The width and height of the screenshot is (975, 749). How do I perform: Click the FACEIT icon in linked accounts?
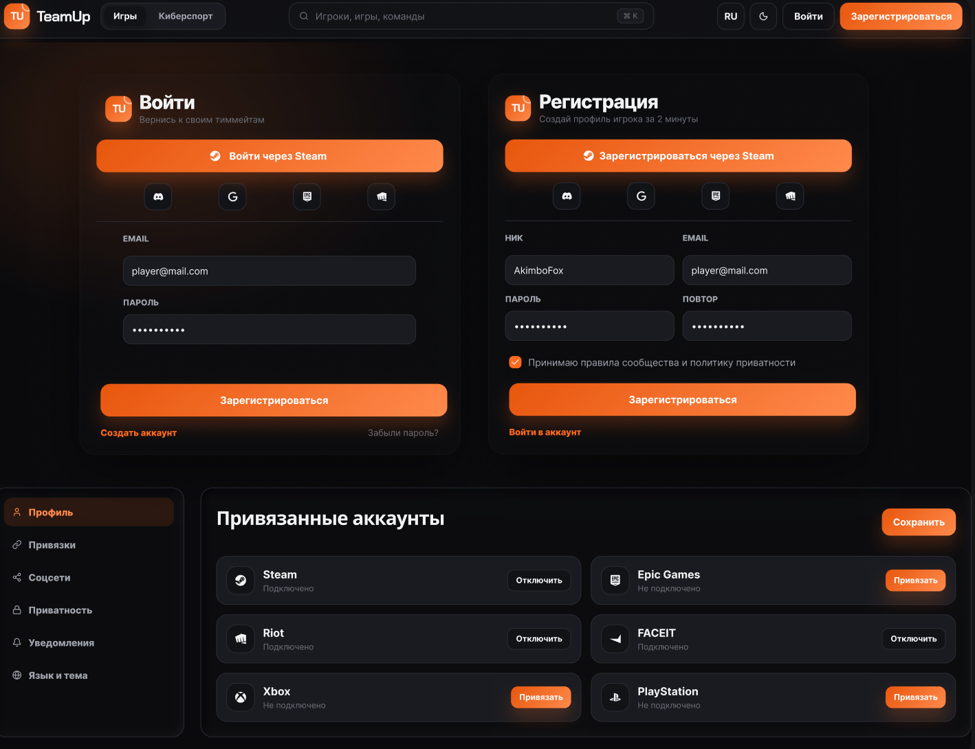tap(615, 639)
